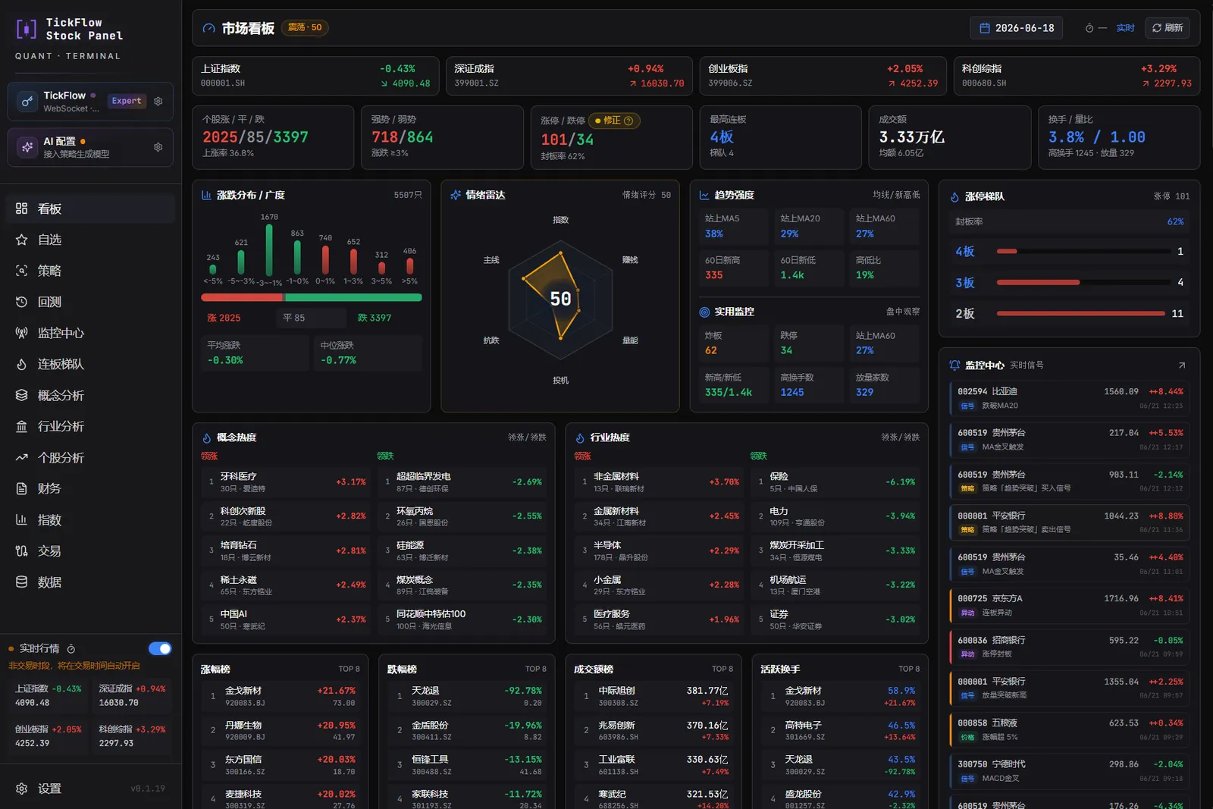
Task: Open TickFlow connection settings gear
Action: [158, 101]
